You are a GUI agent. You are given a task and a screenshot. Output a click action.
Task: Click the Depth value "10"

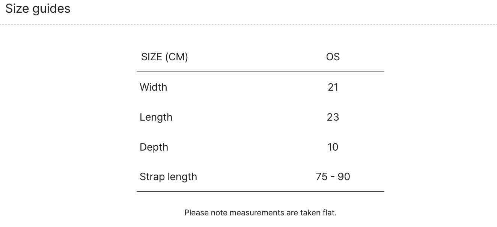coord(333,147)
